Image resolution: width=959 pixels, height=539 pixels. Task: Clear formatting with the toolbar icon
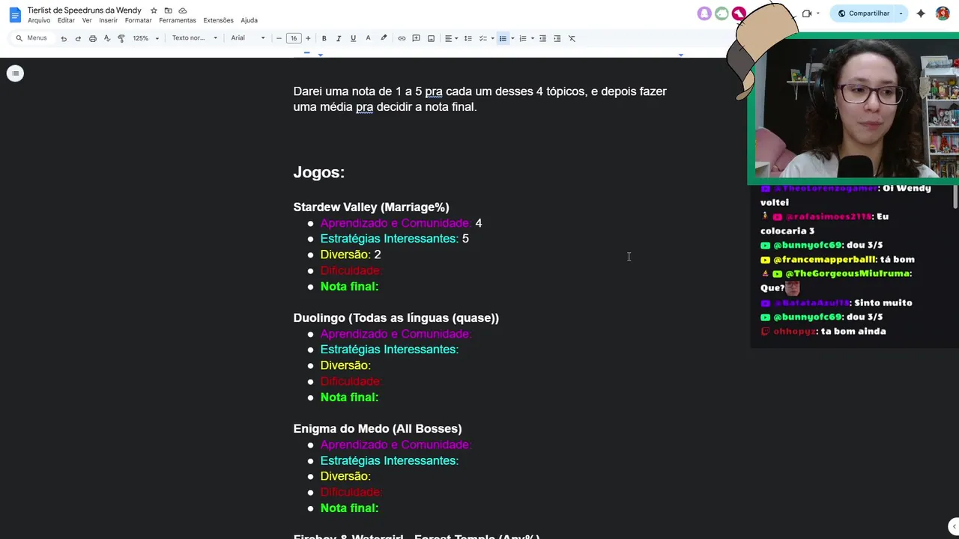pos(572,38)
